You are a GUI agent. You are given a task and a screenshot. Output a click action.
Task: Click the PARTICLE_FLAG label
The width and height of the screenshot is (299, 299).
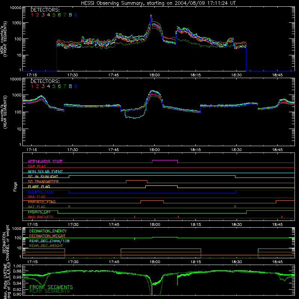tap(42, 202)
